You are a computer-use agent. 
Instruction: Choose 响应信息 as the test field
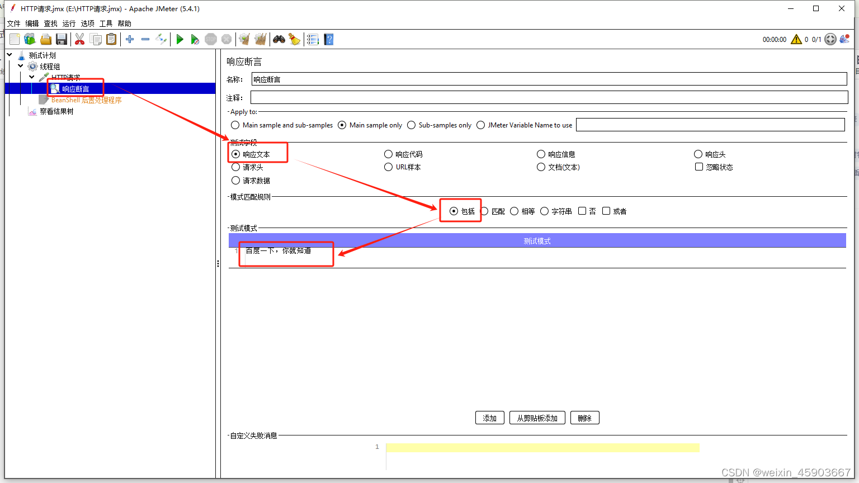556,154
